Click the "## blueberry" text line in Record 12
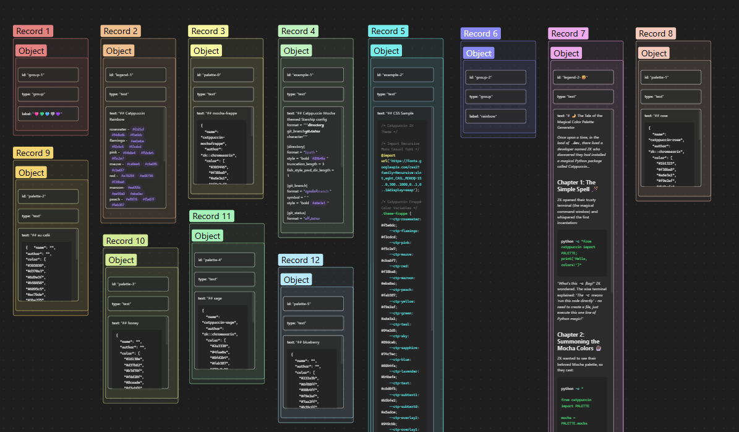 [x=303, y=342]
